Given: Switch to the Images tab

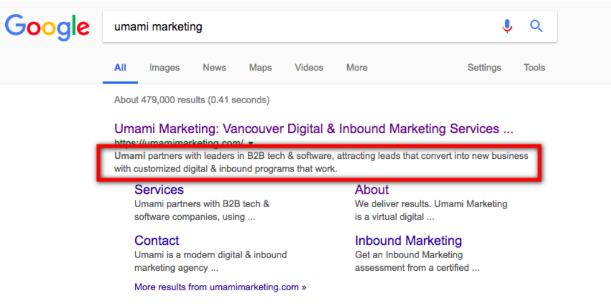Looking at the screenshot, I should pos(164,68).
